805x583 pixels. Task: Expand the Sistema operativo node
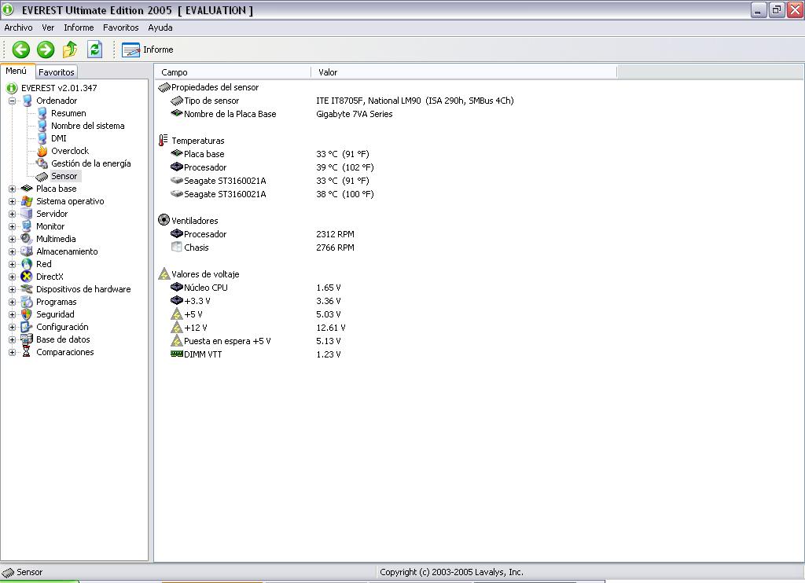pyautogui.click(x=13, y=201)
